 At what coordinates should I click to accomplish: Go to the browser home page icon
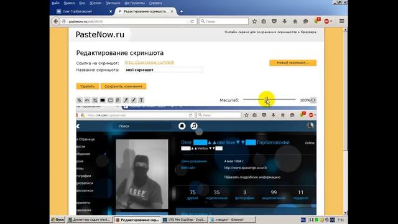(295, 22)
